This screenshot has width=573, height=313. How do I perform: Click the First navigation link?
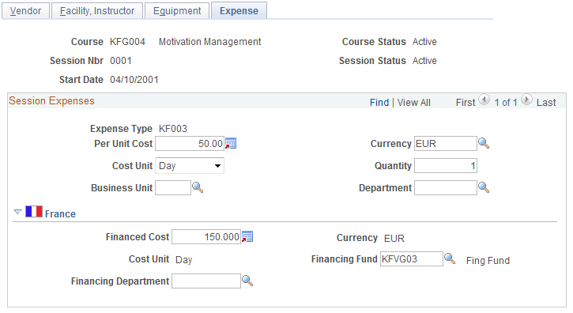pos(466,103)
